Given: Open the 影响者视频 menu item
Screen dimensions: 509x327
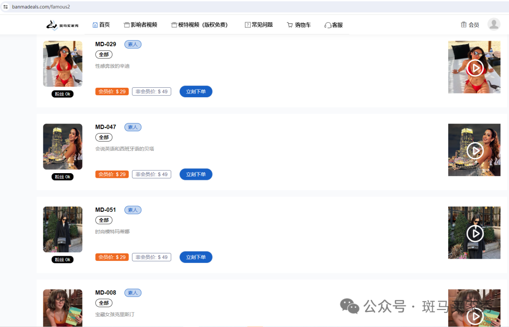Looking at the screenshot, I should (140, 25).
